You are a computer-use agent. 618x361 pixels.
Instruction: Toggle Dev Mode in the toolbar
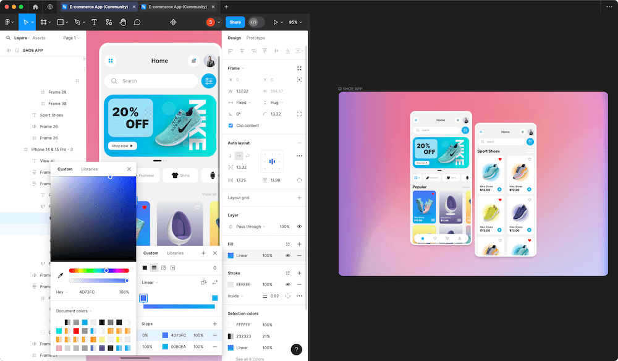[254, 22]
